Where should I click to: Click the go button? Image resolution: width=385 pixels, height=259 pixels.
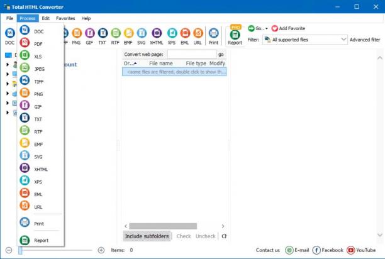click(221, 55)
